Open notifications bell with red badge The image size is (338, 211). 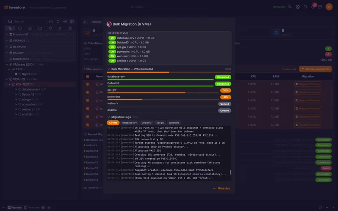(x=313, y=6)
